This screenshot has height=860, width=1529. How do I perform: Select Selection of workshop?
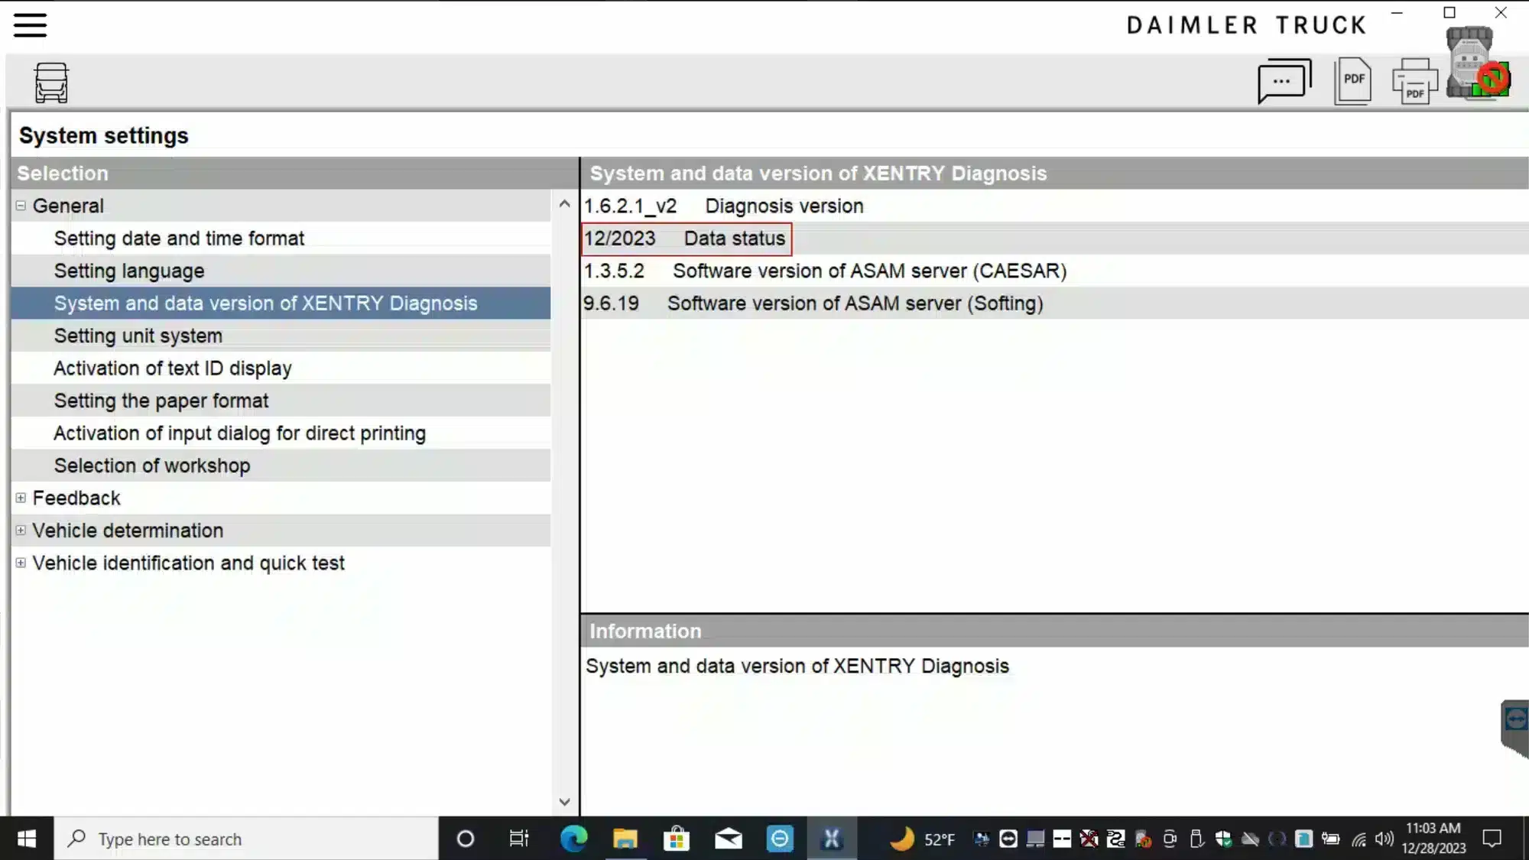[x=281, y=466]
